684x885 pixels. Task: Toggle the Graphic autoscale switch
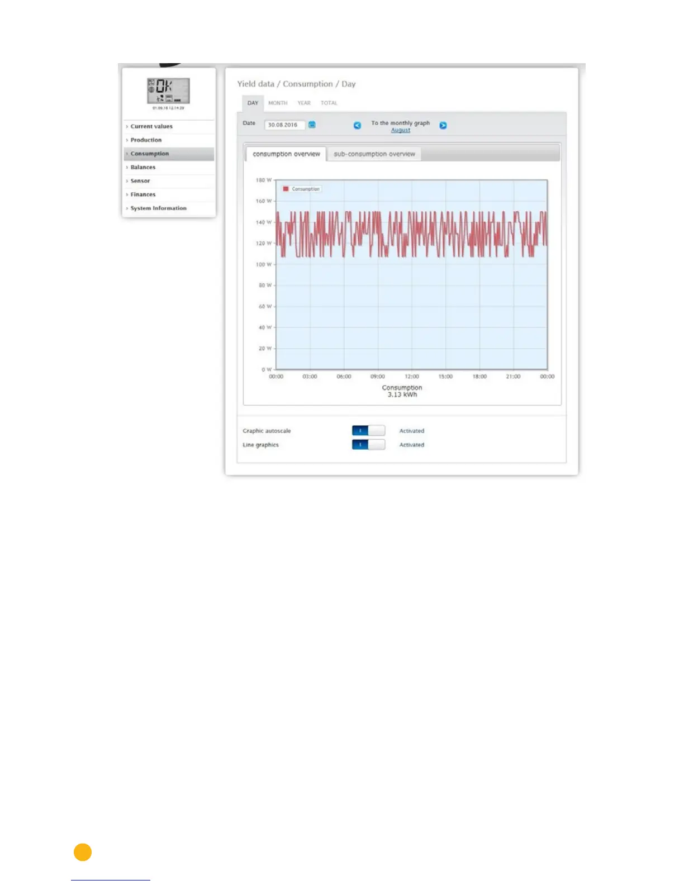click(369, 430)
